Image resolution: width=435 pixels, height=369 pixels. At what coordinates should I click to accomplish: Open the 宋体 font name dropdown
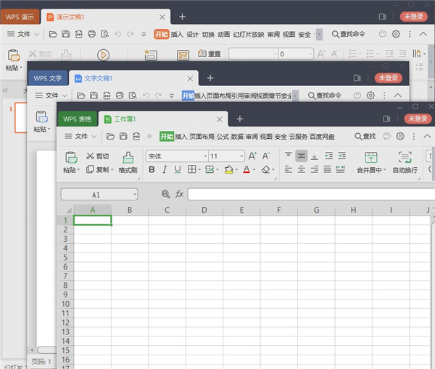(x=205, y=156)
